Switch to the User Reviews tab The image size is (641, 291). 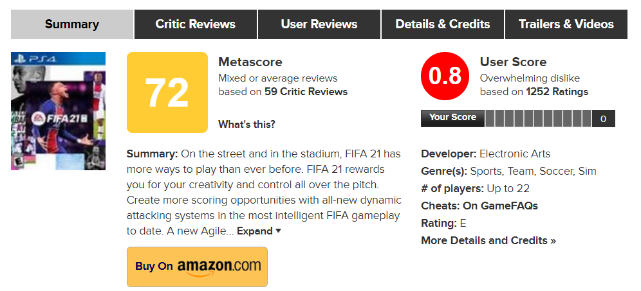(319, 24)
